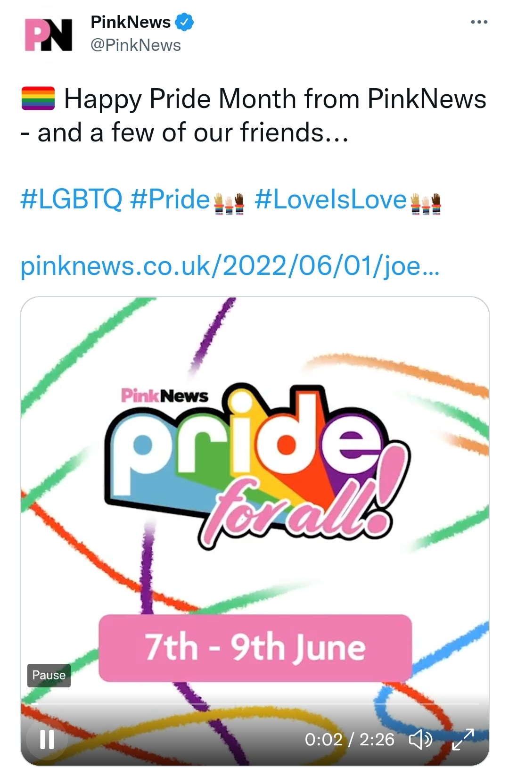Open the three-dot tweet options menu
This screenshot has width=509, height=768.
pyautogui.click(x=479, y=22)
